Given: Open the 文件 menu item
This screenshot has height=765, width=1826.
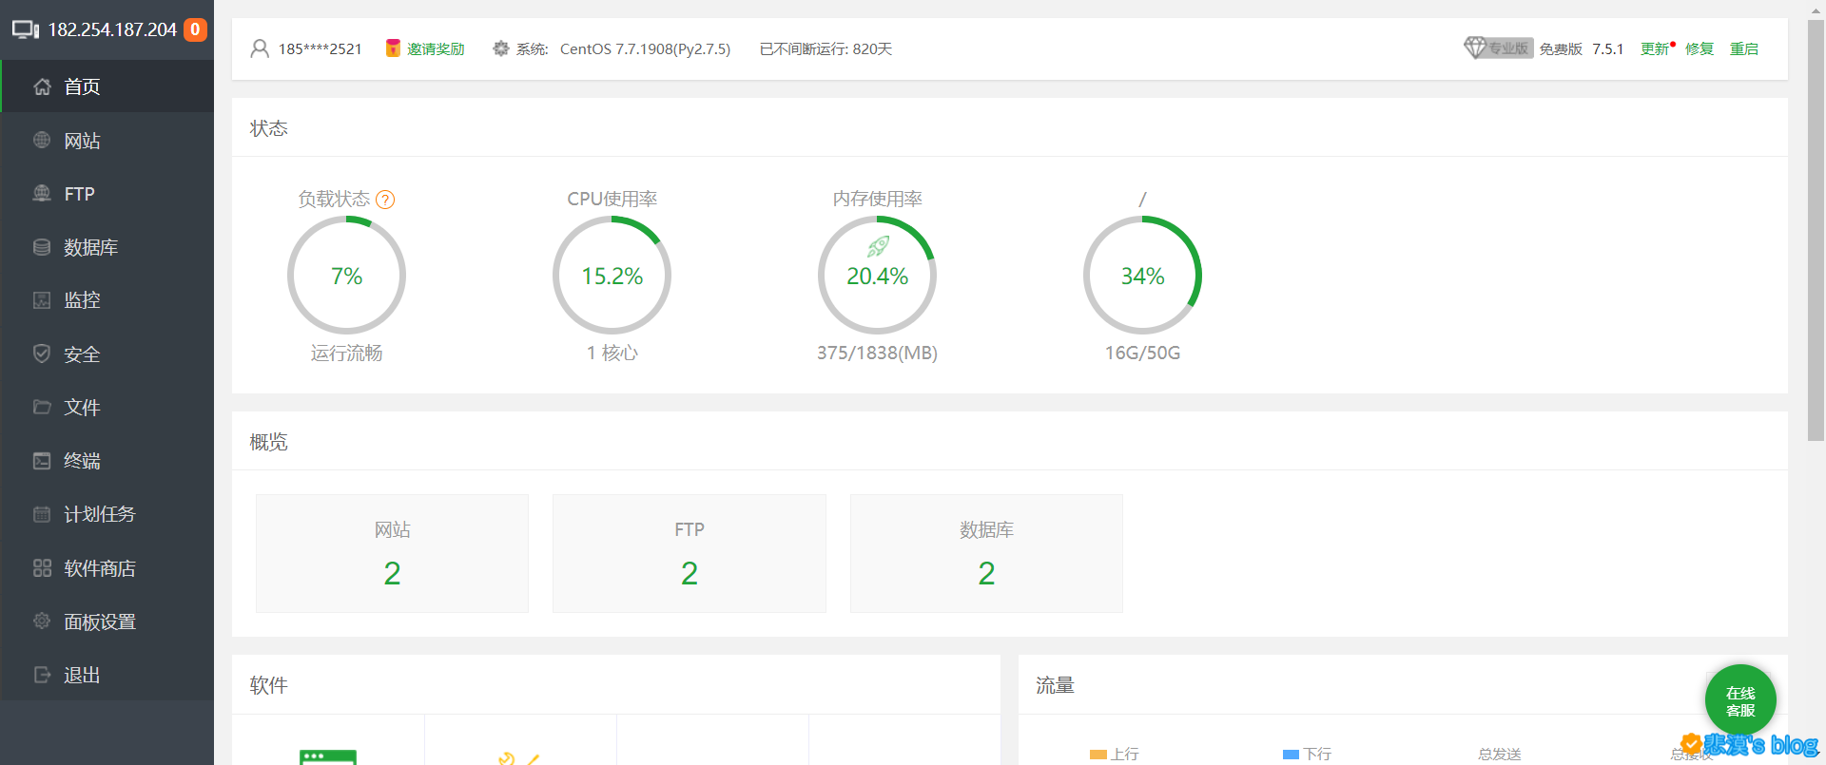Looking at the screenshot, I should click(x=107, y=408).
